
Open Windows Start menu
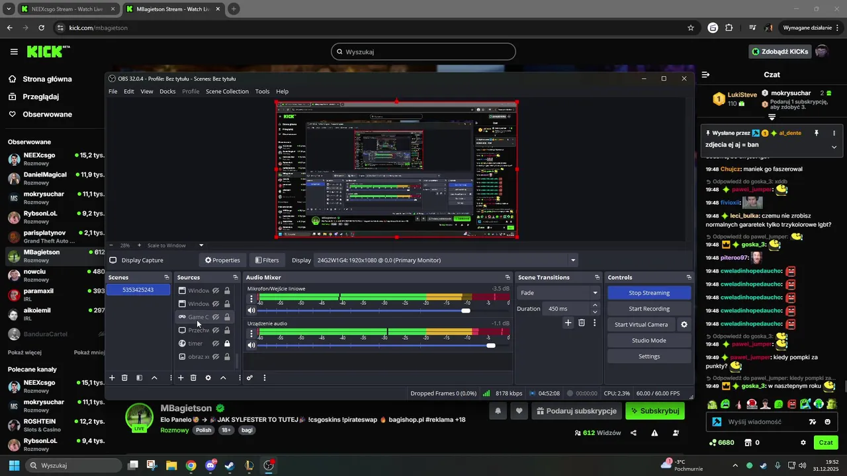(x=14, y=465)
